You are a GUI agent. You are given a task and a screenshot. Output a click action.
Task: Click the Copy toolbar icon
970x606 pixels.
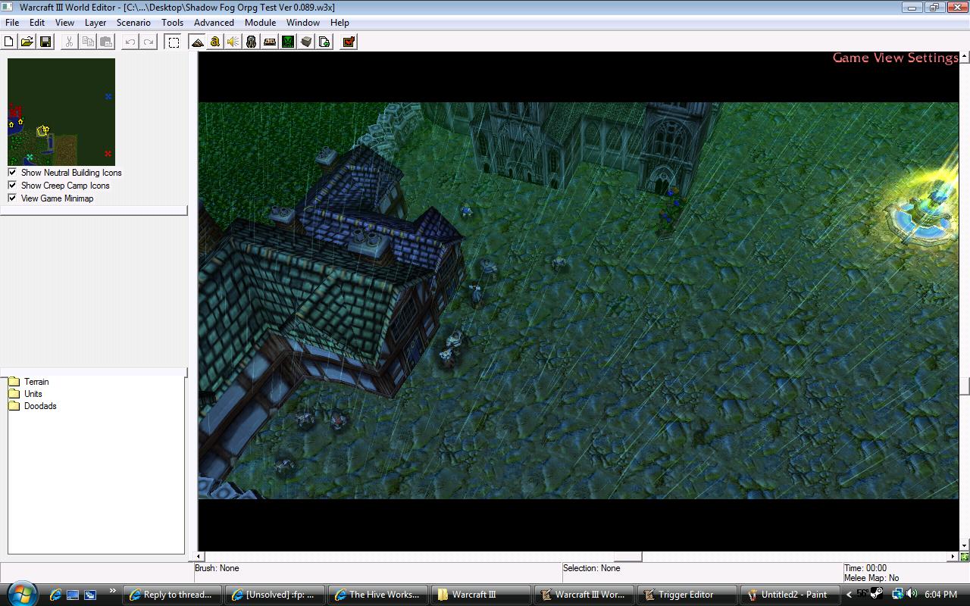tap(88, 42)
